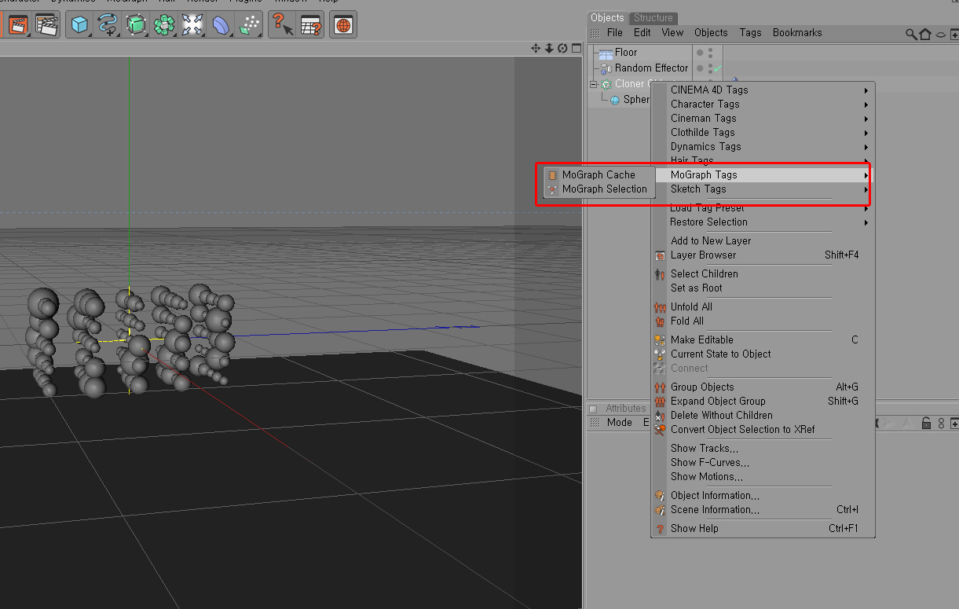Click the Object Manager search magnifier icon
The image size is (959, 609).
tap(911, 34)
